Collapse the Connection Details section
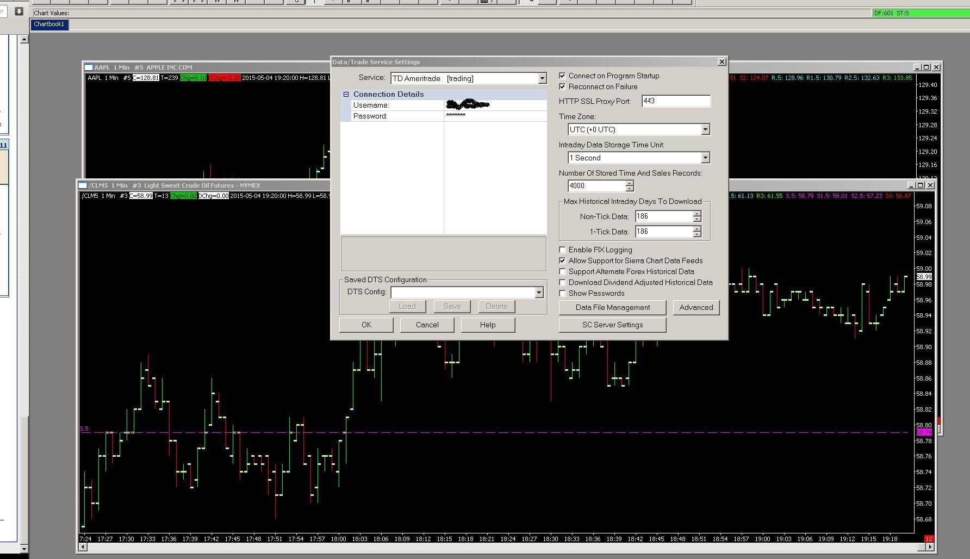 [x=346, y=95]
